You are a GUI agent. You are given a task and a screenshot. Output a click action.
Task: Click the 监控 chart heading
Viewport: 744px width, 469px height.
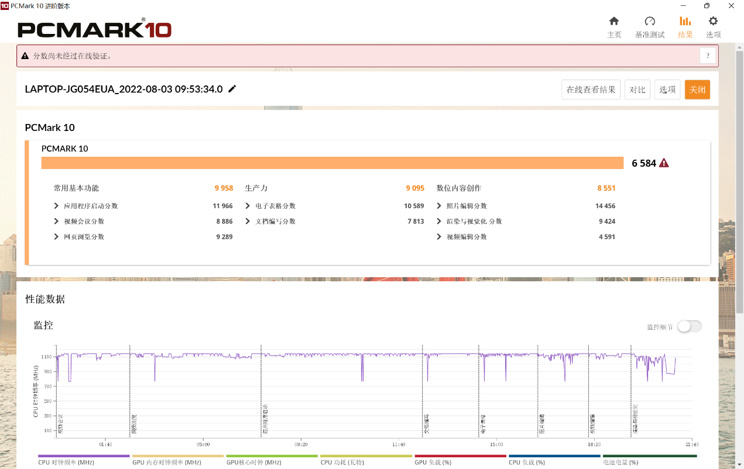pyautogui.click(x=43, y=325)
